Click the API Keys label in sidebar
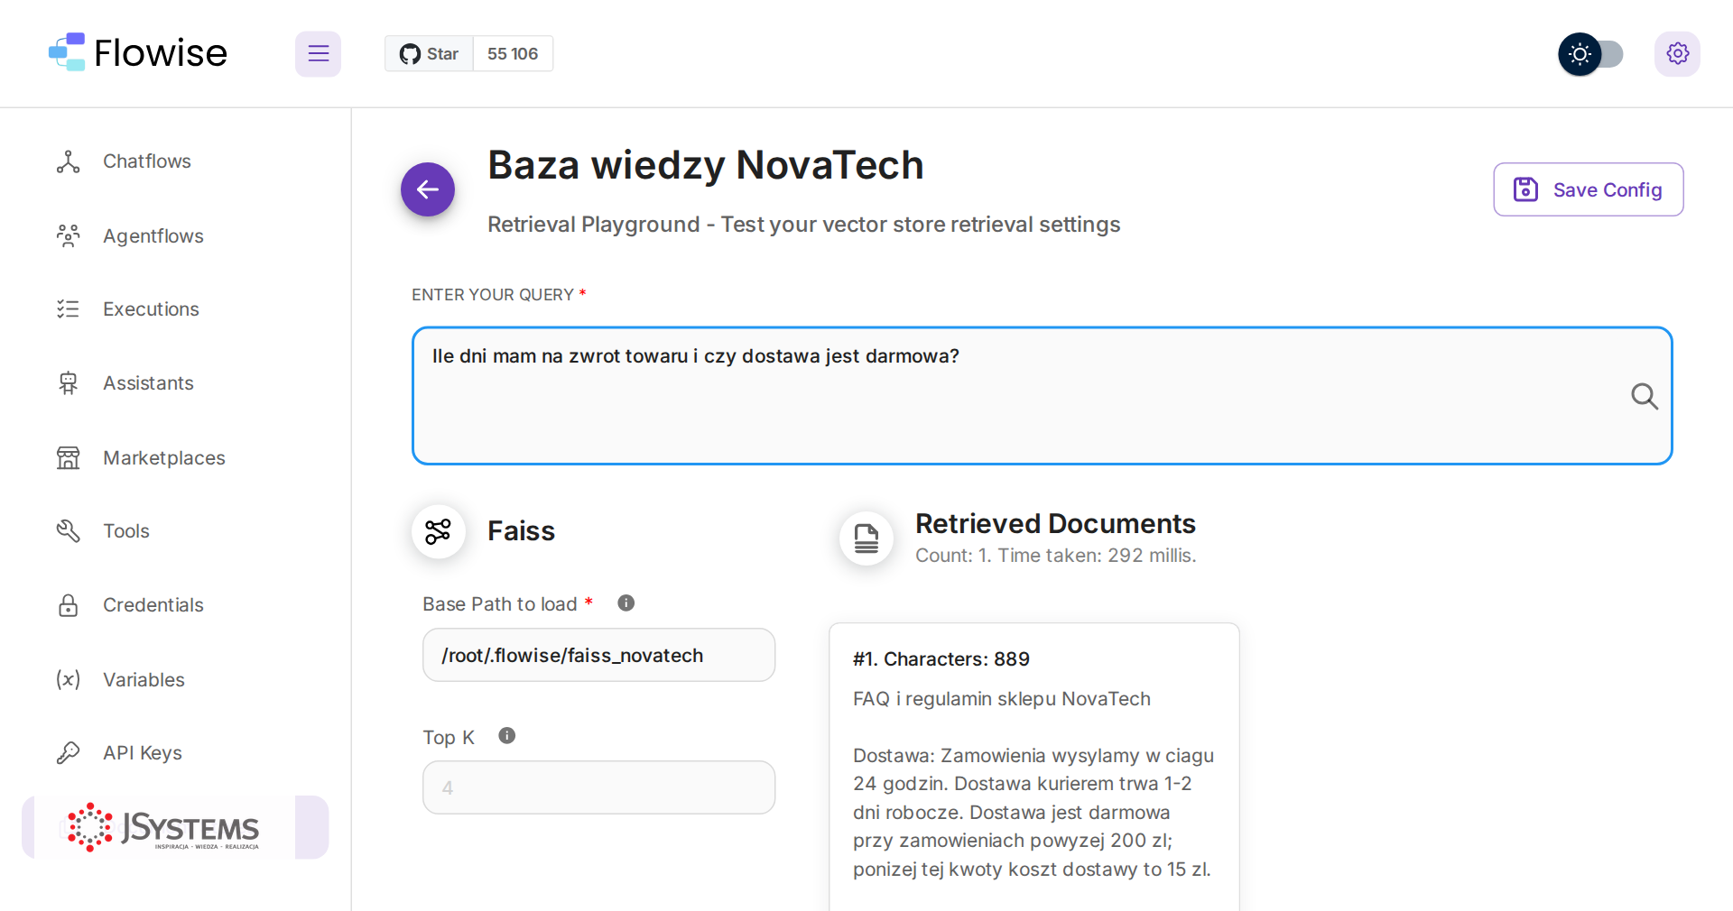The height and width of the screenshot is (911, 1733). click(143, 753)
